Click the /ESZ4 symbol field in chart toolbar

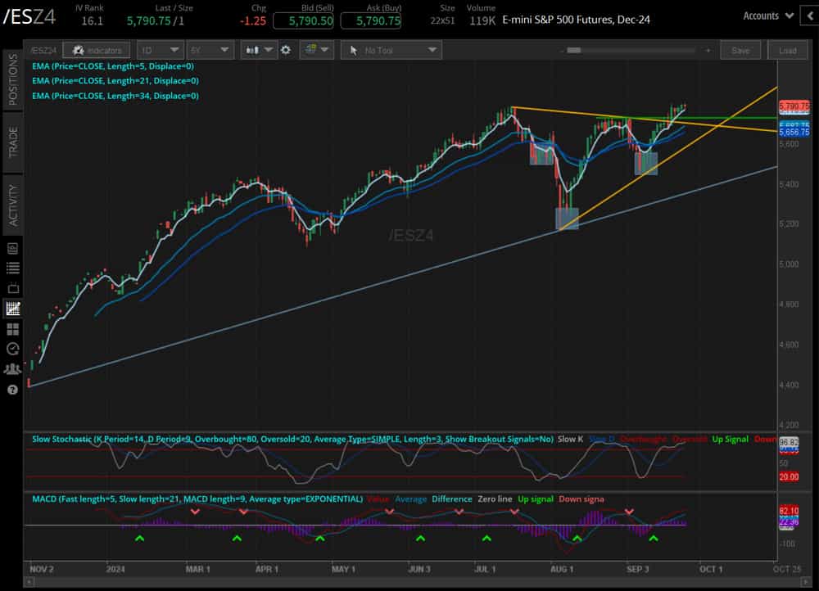tap(43, 50)
